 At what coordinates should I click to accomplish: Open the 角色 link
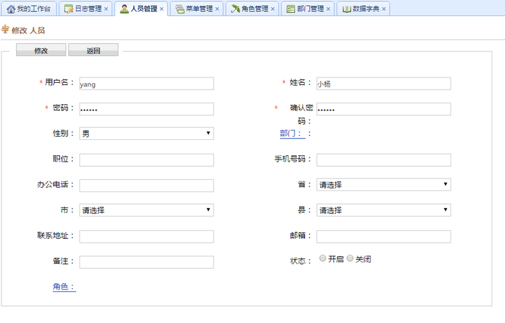tap(64, 287)
